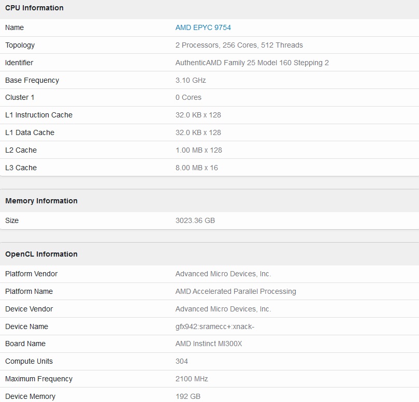
Task: Click the Memory Information header
Action: pos(41,201)
